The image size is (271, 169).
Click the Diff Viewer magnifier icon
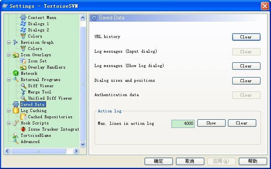(23, 86)
